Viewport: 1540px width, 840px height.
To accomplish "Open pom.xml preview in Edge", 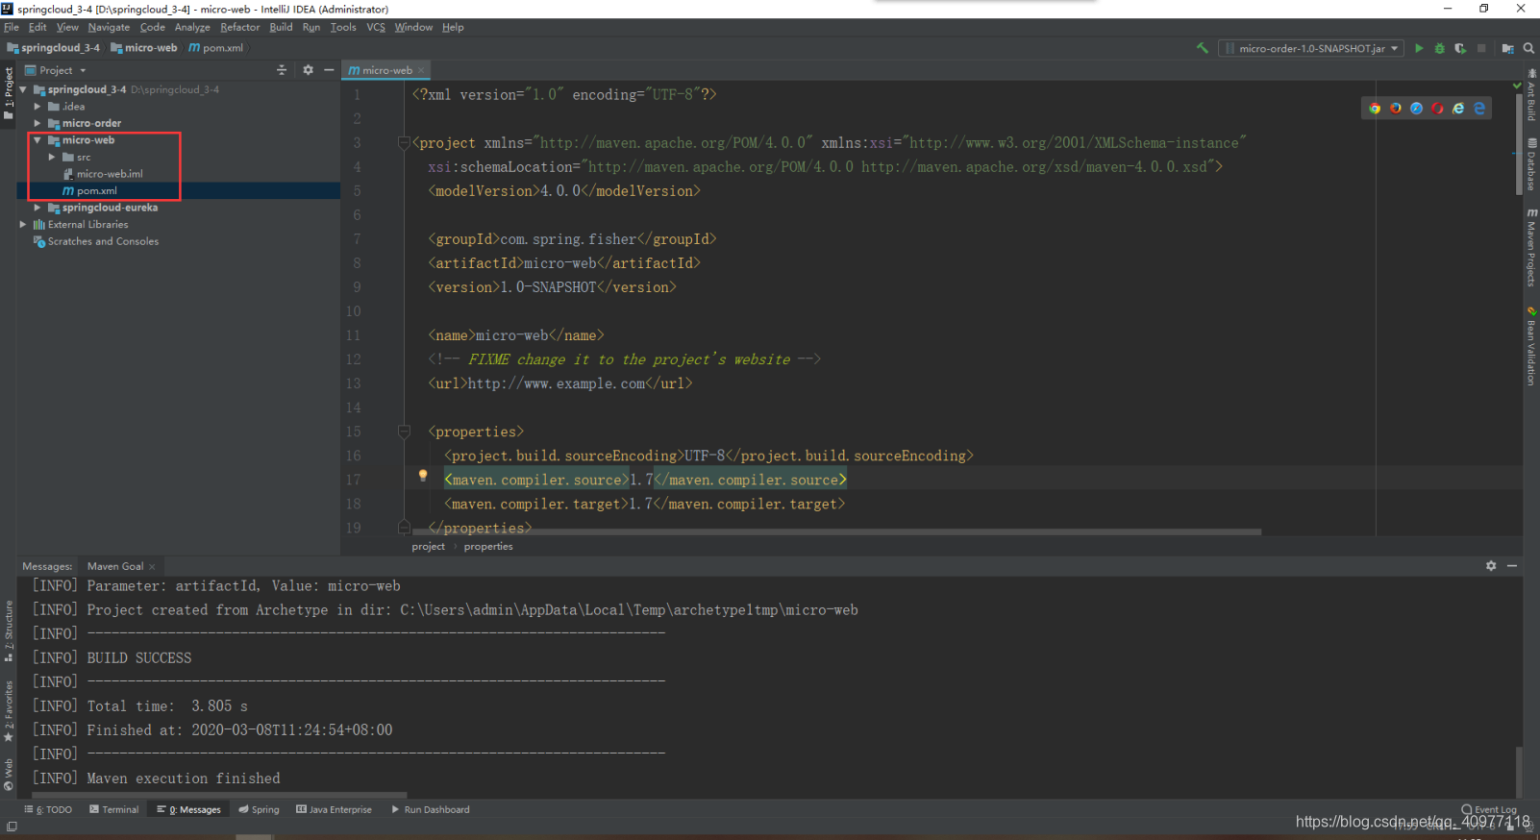I will click(1479, 109).
